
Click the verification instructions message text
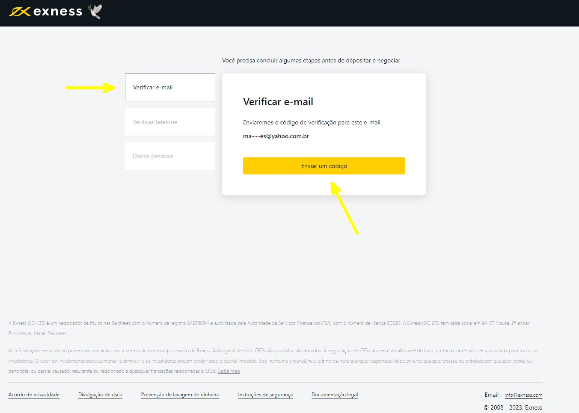(312, 122)
